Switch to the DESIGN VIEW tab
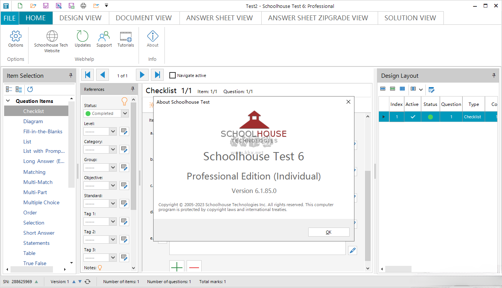 click(80, 18)
